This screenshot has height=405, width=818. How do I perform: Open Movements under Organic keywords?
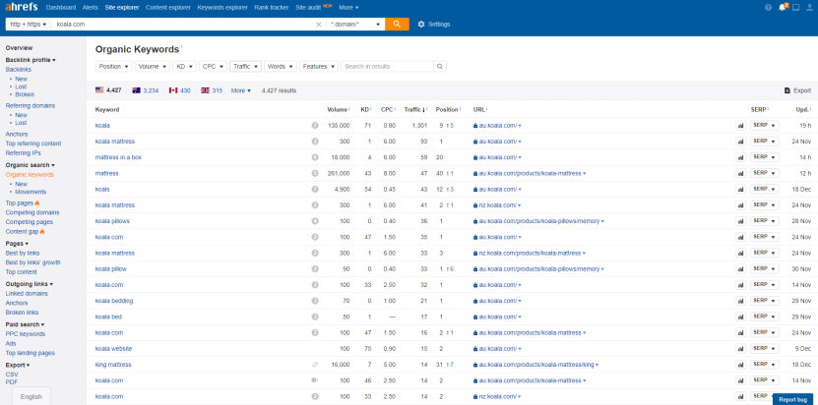31,192
